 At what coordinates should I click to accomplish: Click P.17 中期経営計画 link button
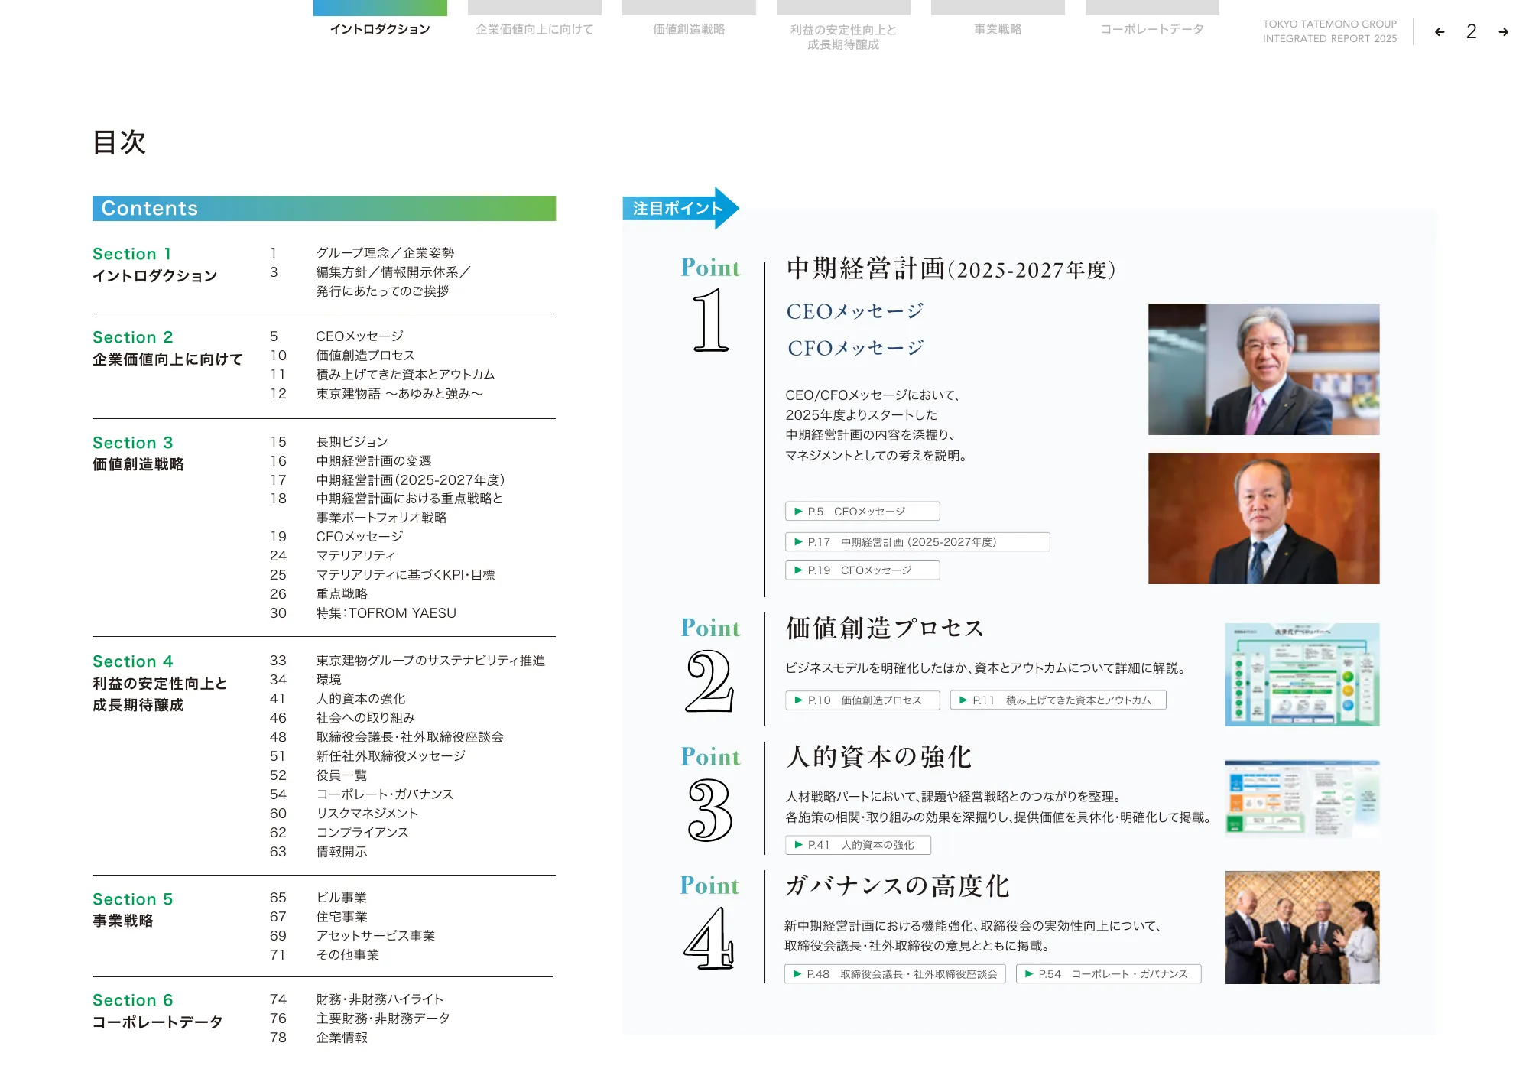click(x=917, y=541)
